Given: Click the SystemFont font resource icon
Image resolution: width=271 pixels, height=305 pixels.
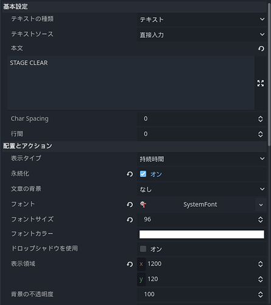Looking at the screenshot, I should [143, 204].
